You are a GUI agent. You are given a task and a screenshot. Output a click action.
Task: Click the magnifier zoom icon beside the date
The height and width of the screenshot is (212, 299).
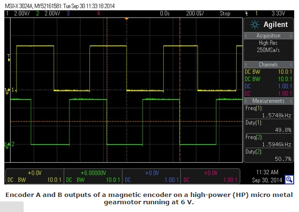[289, 180]
